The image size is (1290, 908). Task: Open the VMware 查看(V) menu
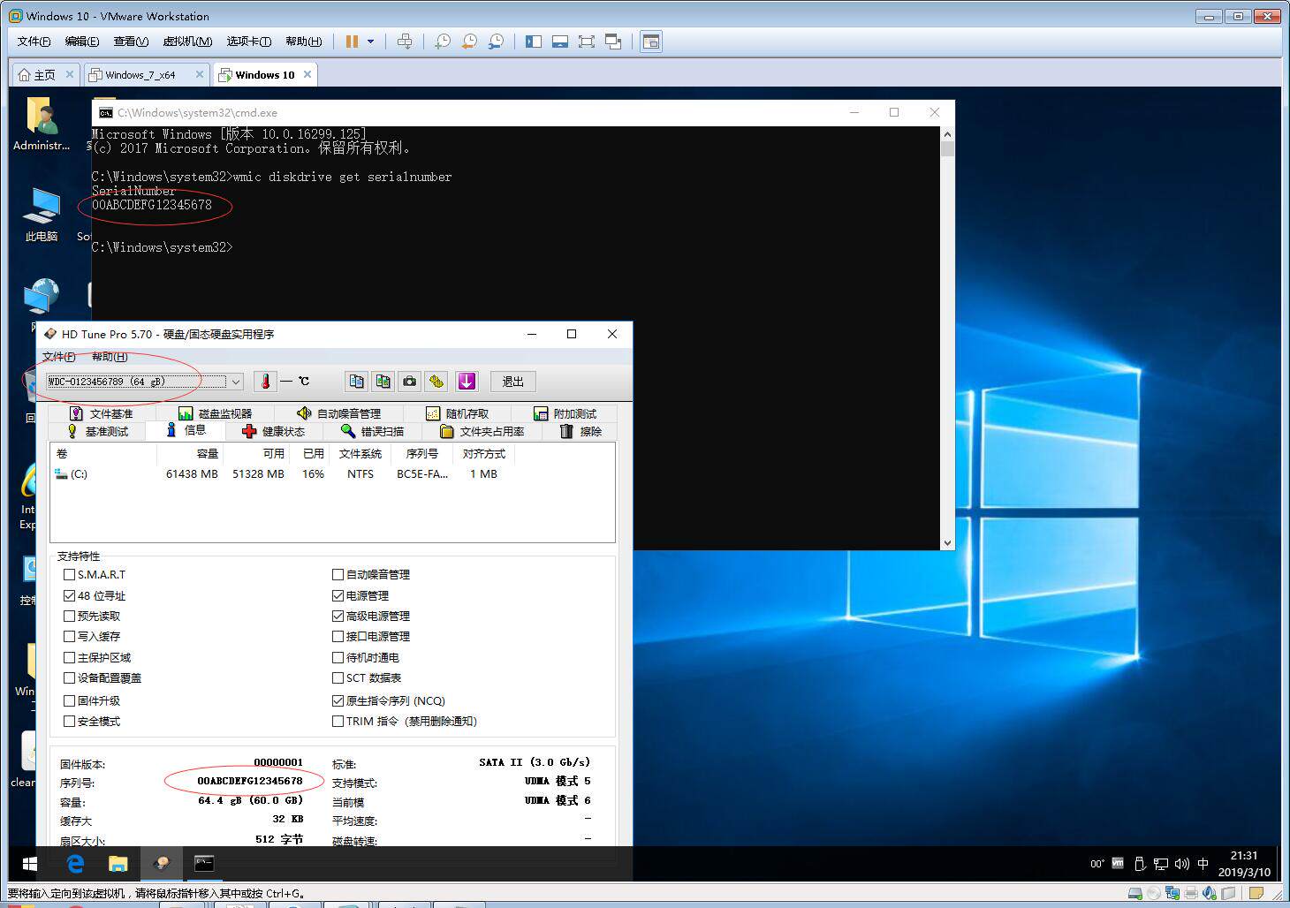[131, 42]
